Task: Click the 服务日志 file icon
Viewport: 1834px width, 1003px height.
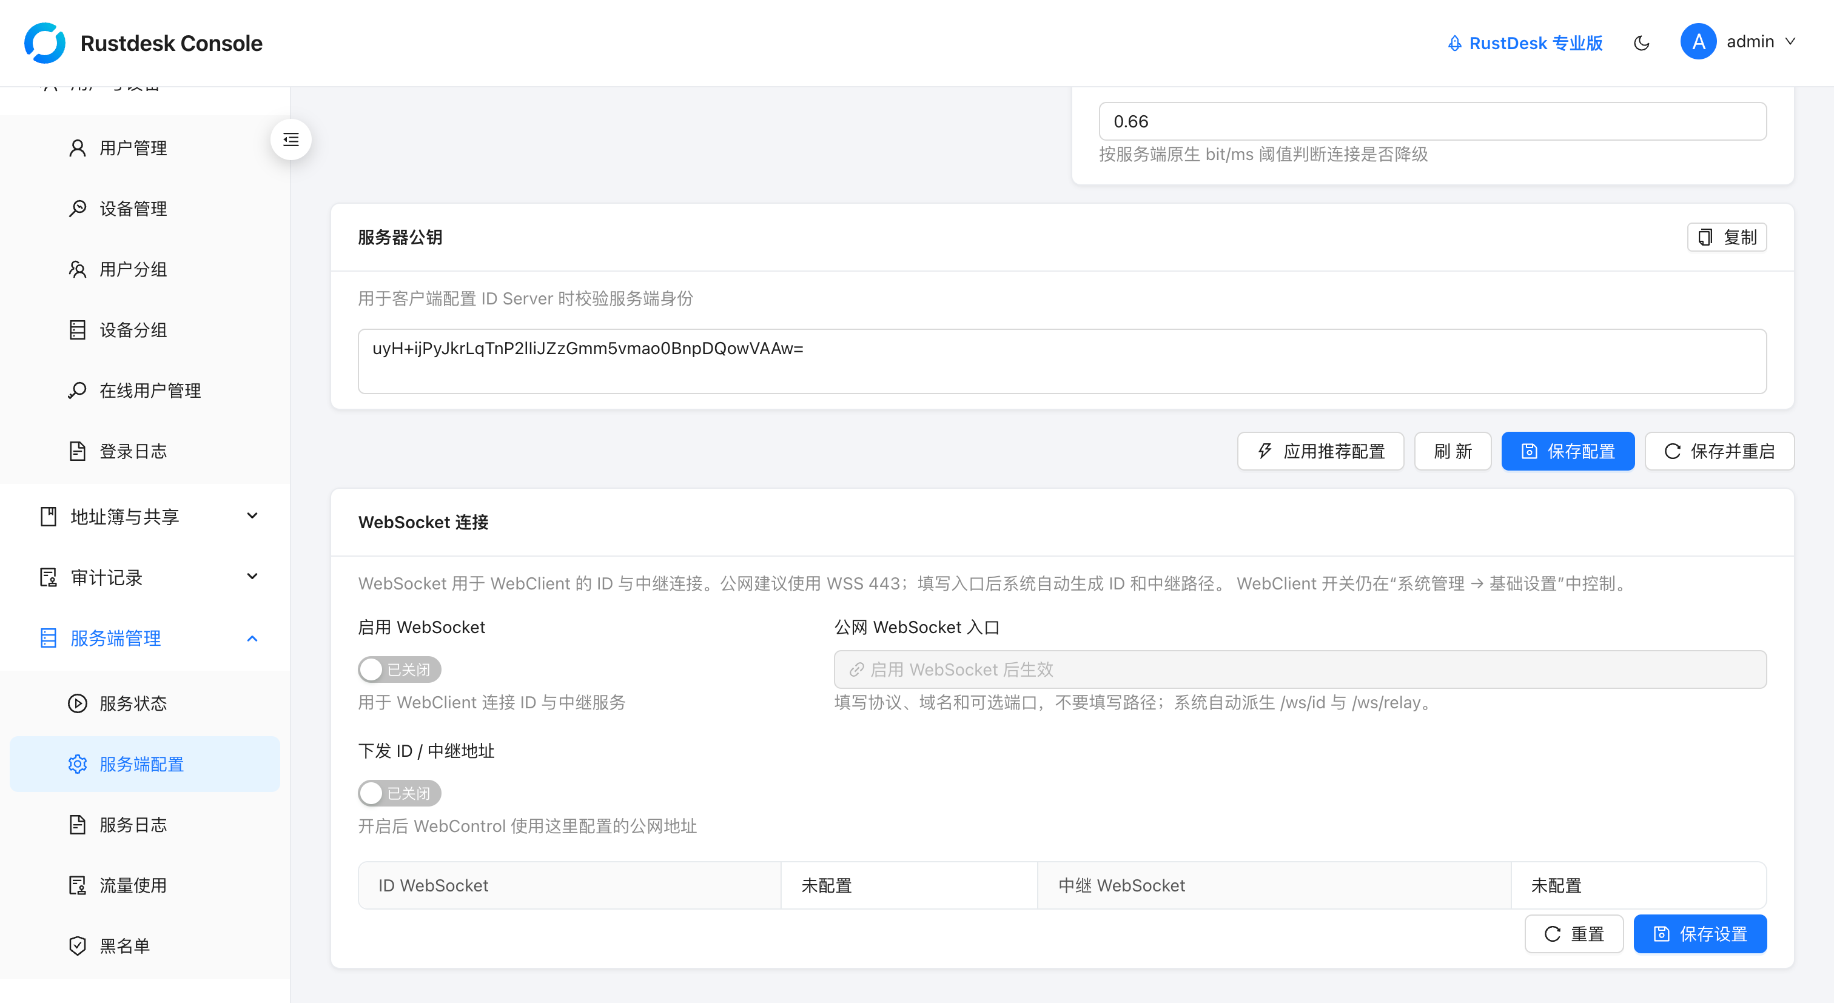Action: click(x=78, y=824)
